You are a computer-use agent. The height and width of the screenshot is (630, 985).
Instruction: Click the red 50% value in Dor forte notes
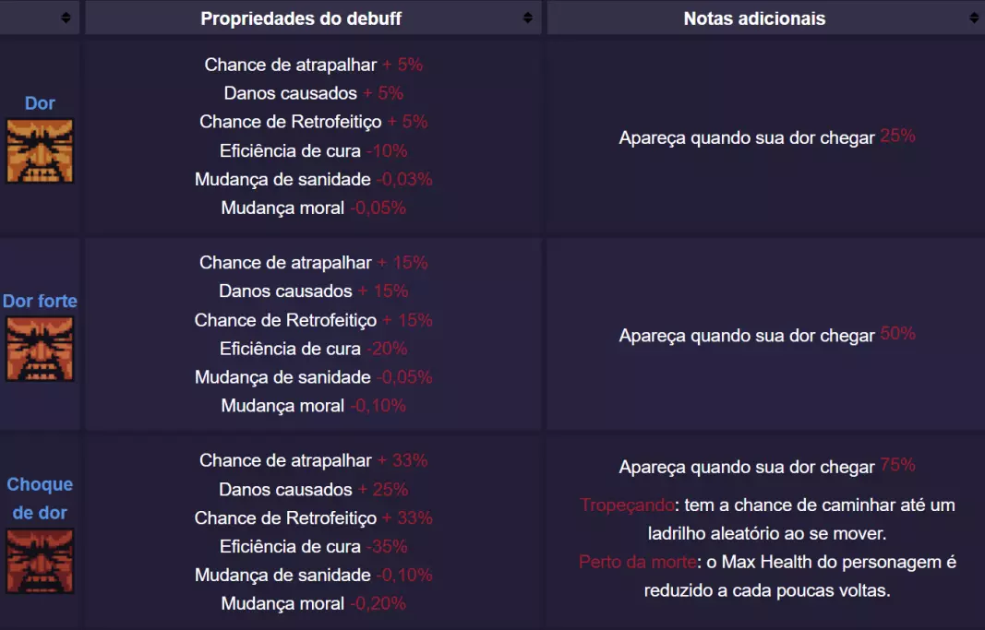[897, 334]
